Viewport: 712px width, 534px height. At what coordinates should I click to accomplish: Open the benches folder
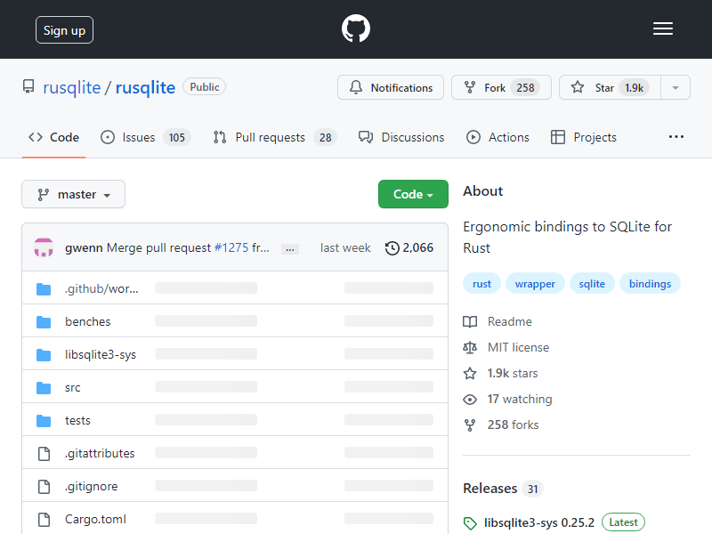tap(87, 322)
